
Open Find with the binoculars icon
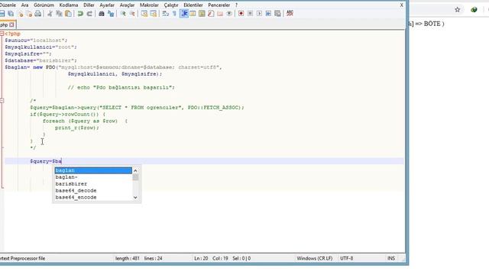pyautogui.click(x=102, y=14)
